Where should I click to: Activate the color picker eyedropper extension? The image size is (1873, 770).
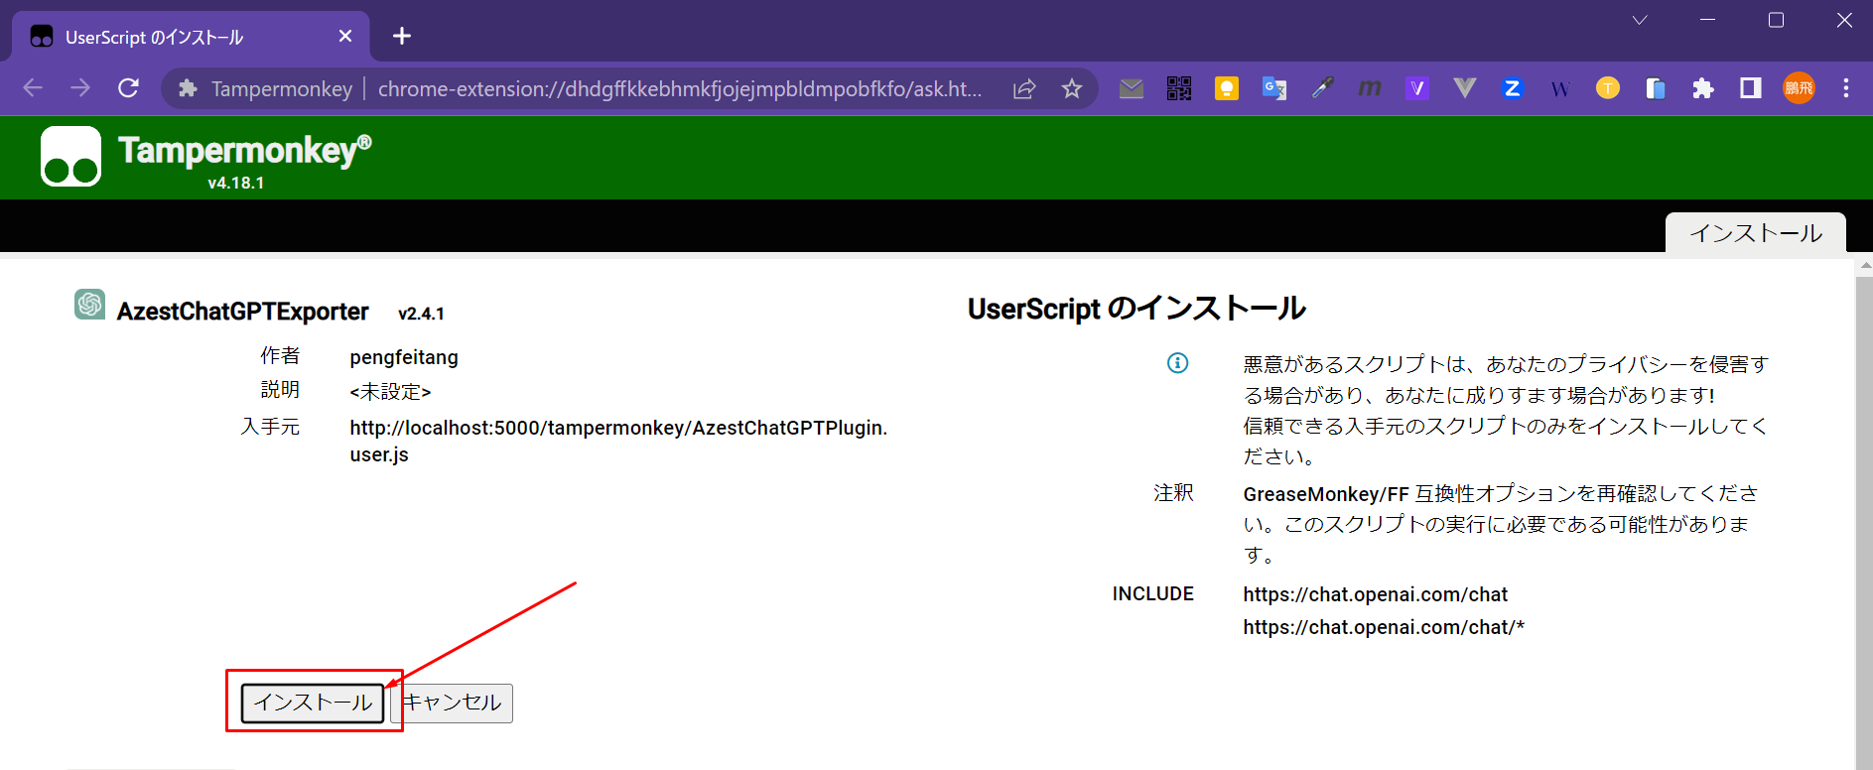(1321, 88)
